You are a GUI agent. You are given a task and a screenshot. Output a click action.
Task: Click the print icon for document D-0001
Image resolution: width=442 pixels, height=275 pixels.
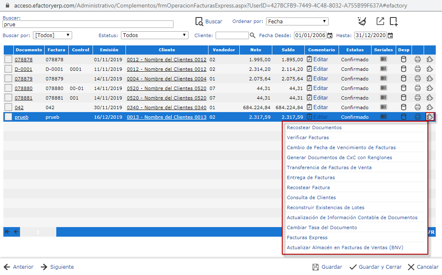coord(417,69)
